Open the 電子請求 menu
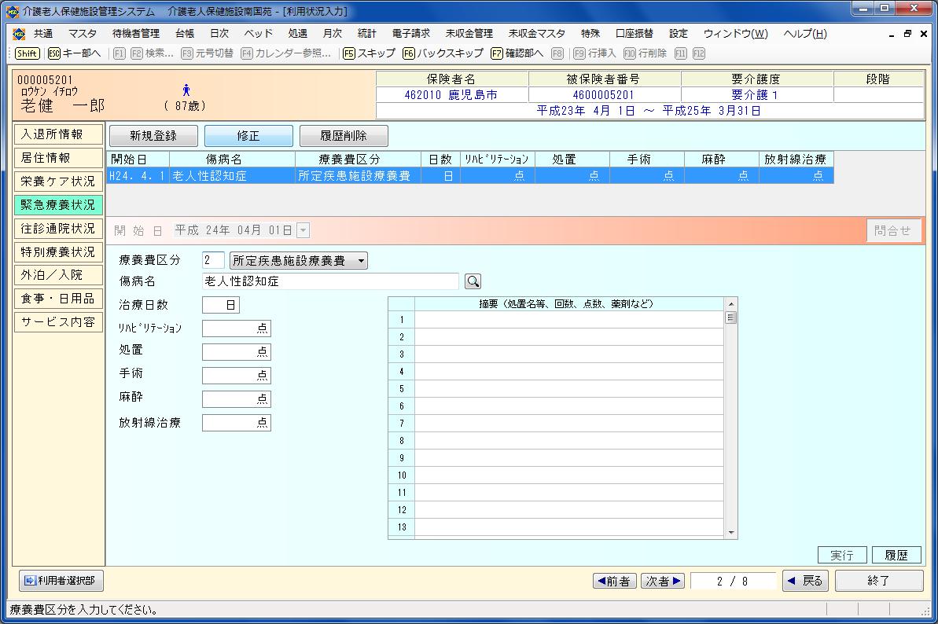This screenshot has width=938, height=624. point(410,34)
